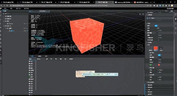Open the red color swatch in material settings
177x96 pixels.
pyautogui.click(x=159, y=65)
